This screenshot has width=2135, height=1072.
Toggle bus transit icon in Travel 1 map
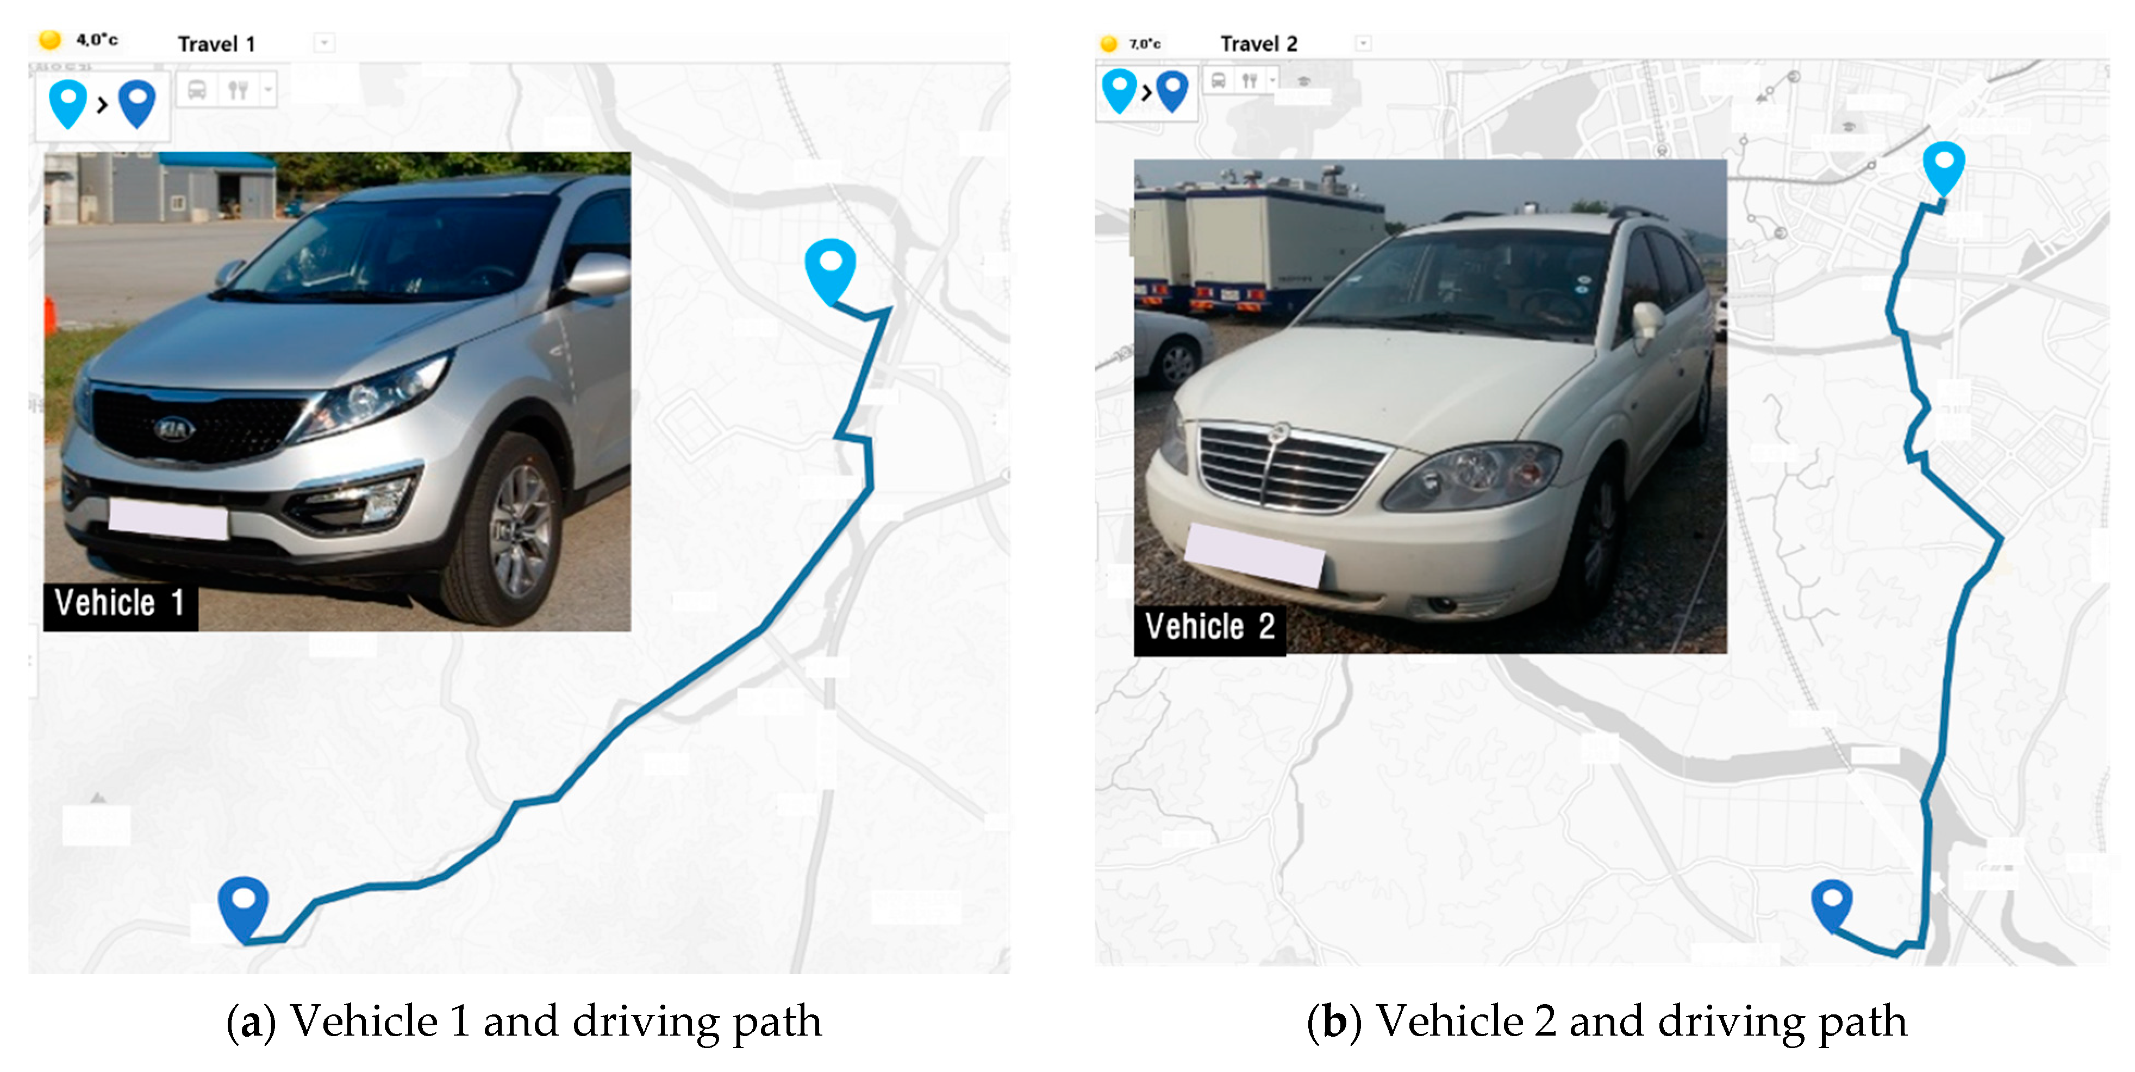point(197,90)
